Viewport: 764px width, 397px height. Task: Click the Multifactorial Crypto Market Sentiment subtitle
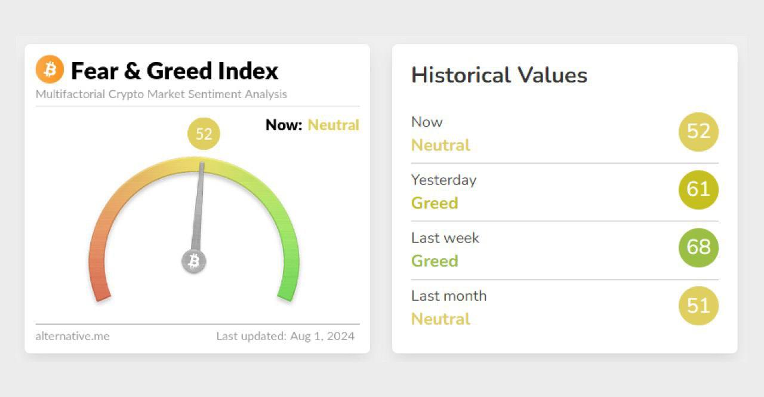161,94
